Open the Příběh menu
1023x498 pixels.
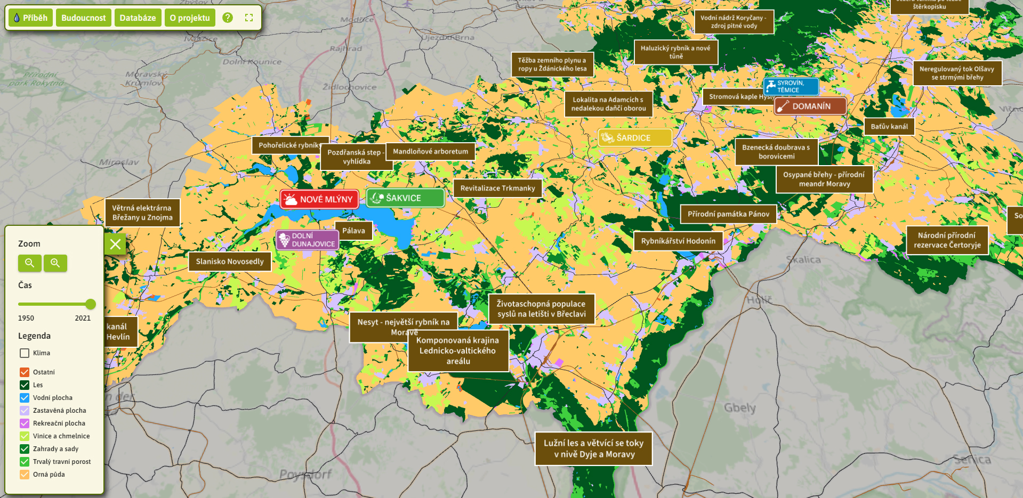click(x=30, y=18)
